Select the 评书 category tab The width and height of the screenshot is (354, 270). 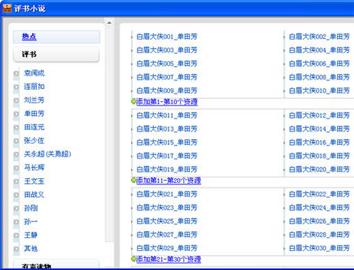pyautogui.click(x=57, y=54)
